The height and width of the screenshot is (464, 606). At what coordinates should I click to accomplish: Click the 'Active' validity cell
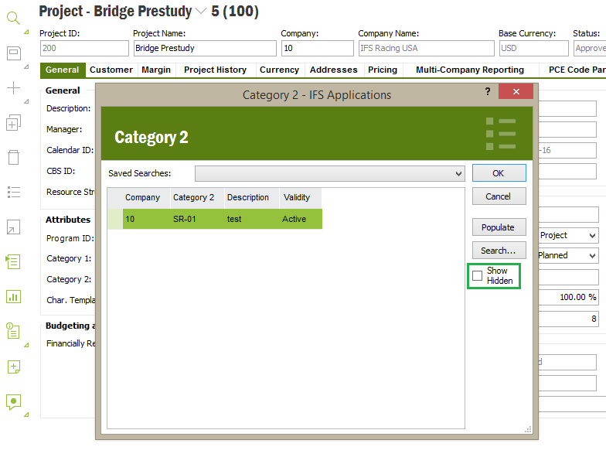pos(301,220)
